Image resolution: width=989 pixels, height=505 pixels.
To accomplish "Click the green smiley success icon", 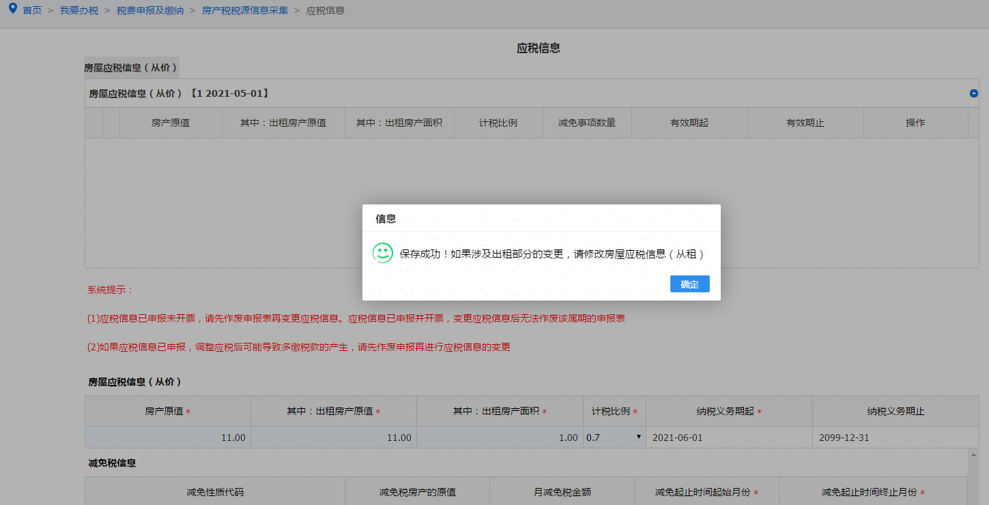I will pyautogui.click(x=382, y=253).
